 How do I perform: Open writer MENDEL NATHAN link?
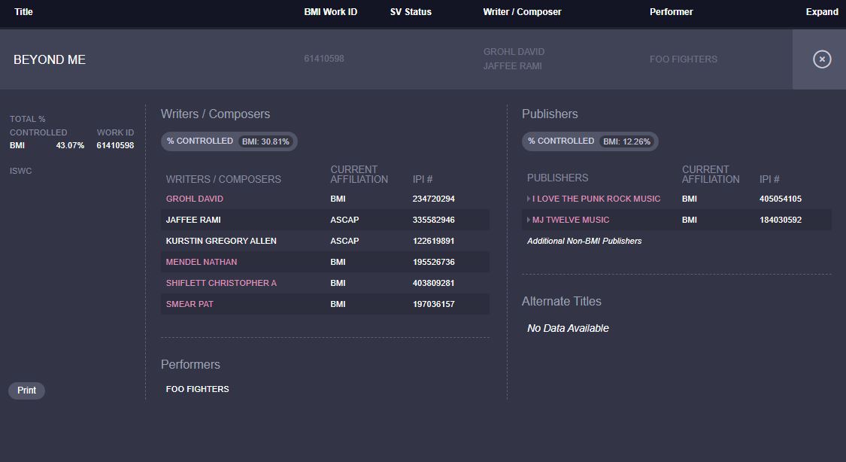click(202, 262)
